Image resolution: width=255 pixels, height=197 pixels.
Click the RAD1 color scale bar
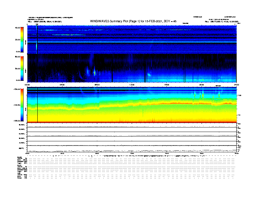point(22,68)
